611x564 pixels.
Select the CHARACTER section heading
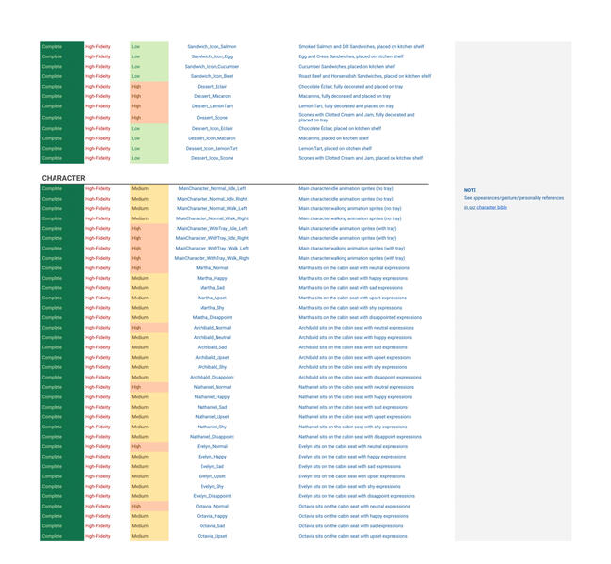click(x=63, y=178)
